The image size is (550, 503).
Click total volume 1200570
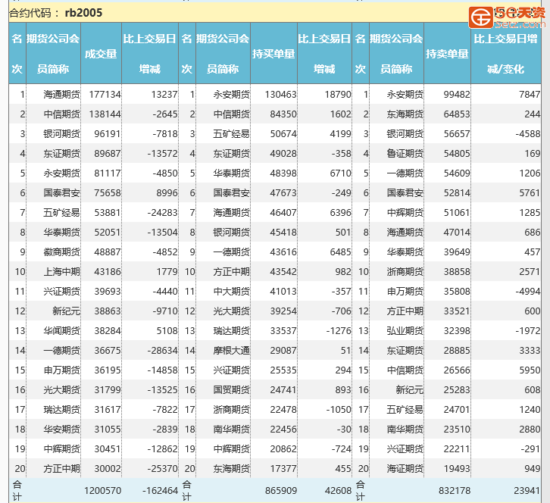102,490
